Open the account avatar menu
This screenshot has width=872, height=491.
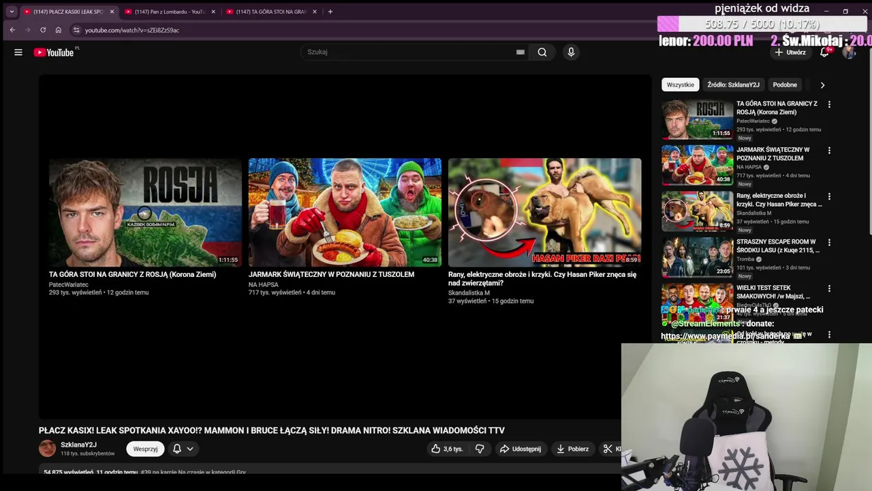point(849,53)
